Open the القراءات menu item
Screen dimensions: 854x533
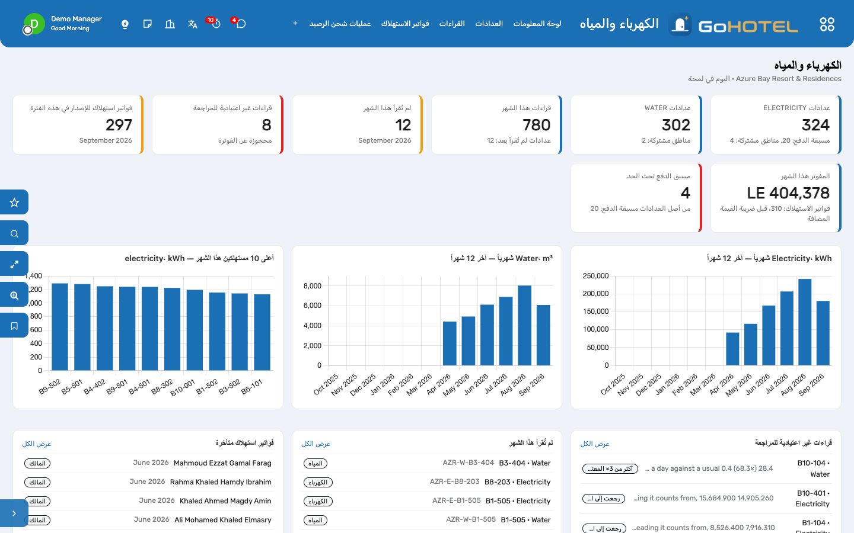452,24
